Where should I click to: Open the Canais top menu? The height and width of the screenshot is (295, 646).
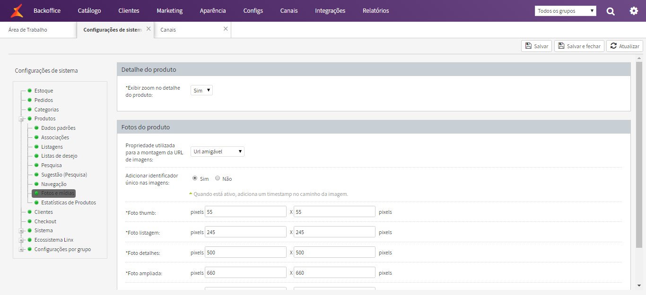(289, 10)
